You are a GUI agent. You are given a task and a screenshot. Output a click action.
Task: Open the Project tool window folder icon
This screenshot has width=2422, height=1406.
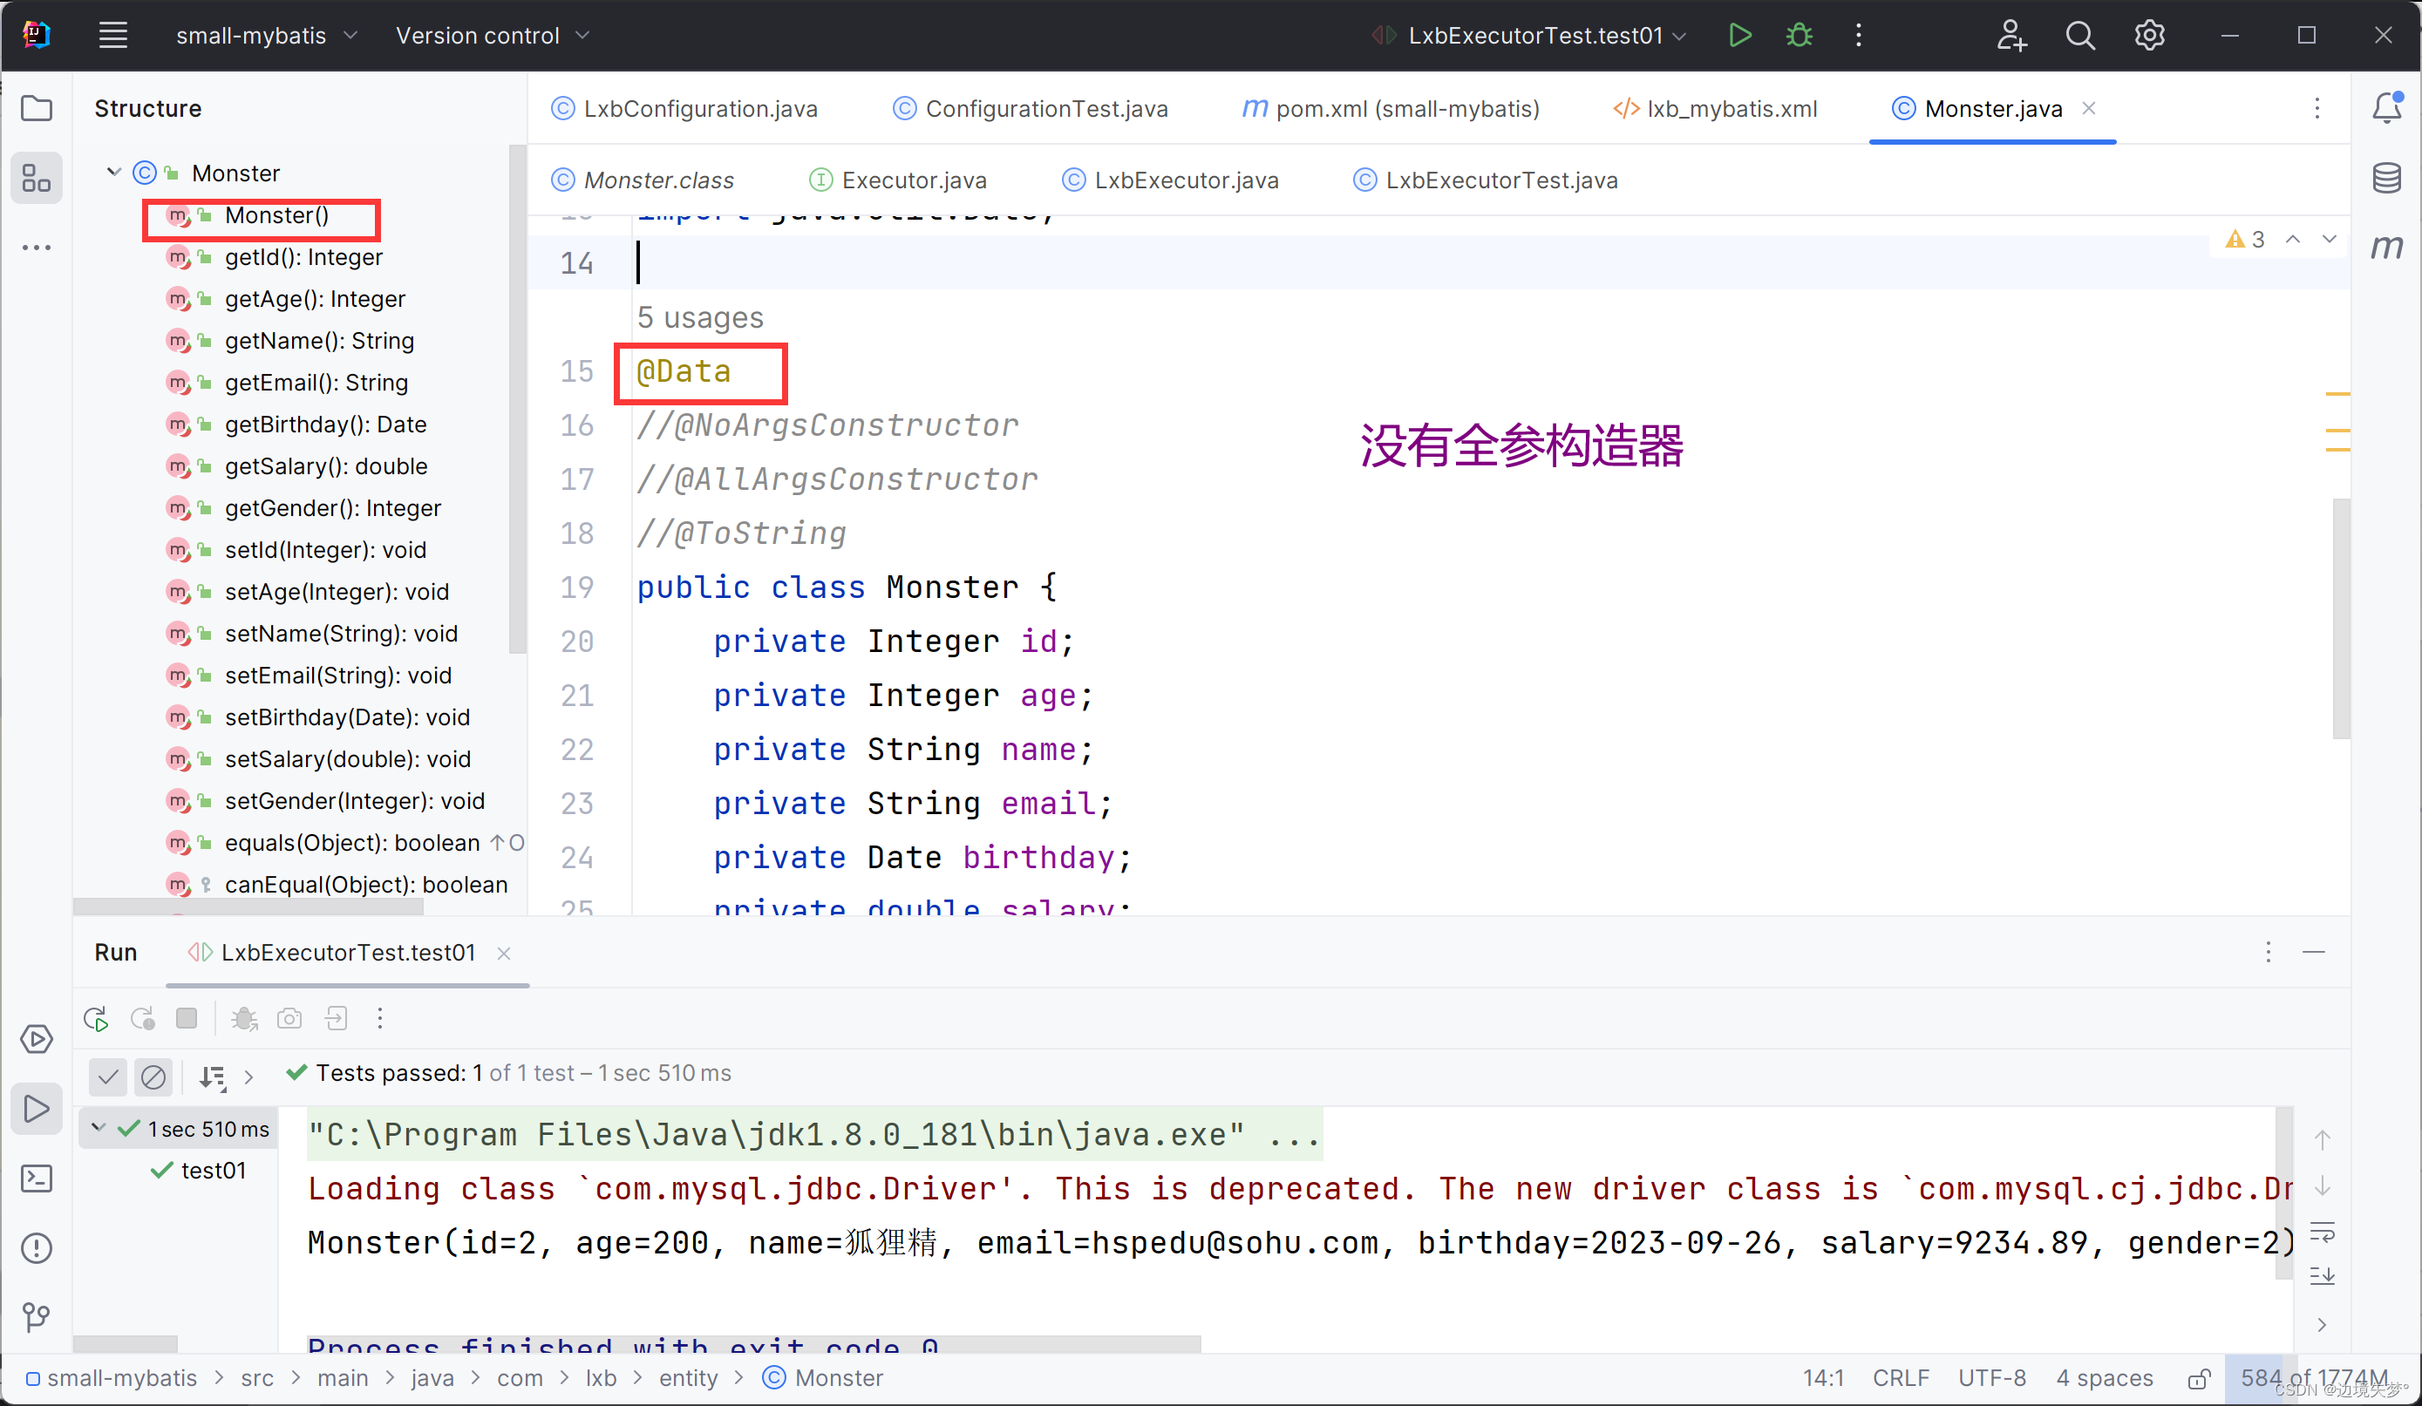(x=37, y=109)
